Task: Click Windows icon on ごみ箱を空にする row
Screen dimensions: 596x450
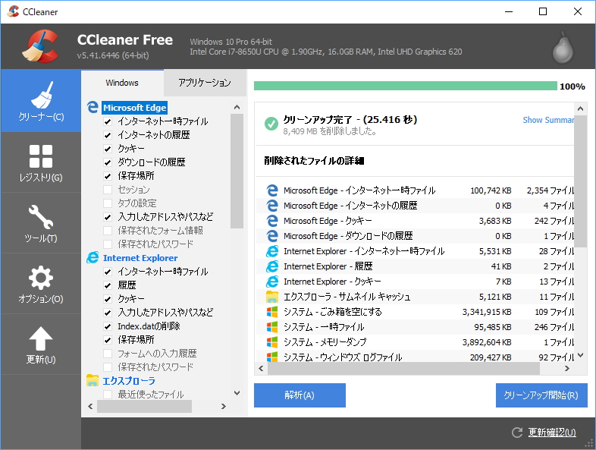Action: coord(272,312)
